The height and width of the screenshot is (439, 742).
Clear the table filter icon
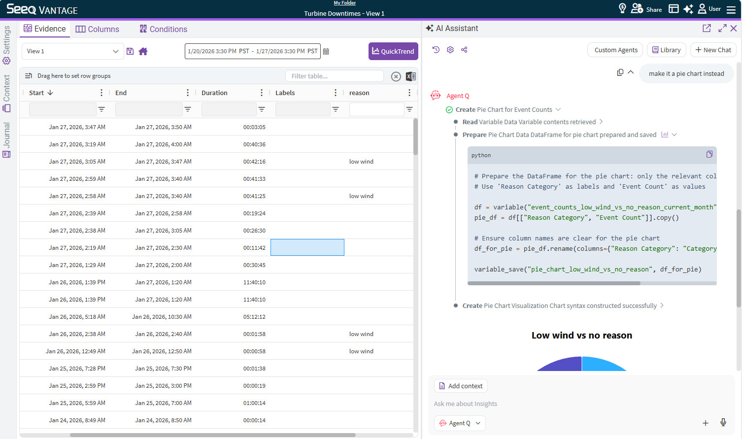[396, 76]
